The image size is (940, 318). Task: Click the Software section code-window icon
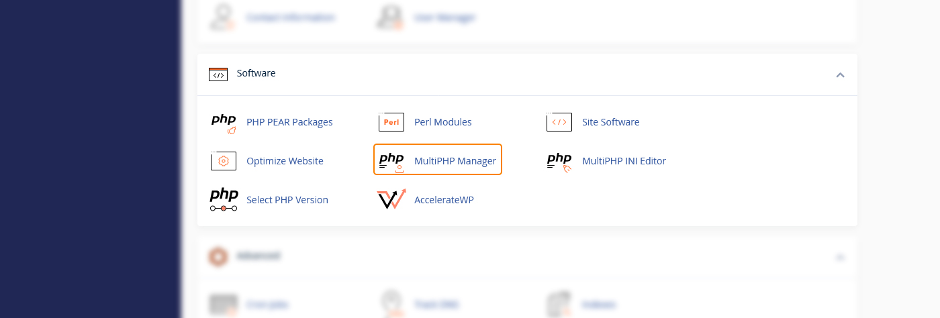tap(218, 74)
